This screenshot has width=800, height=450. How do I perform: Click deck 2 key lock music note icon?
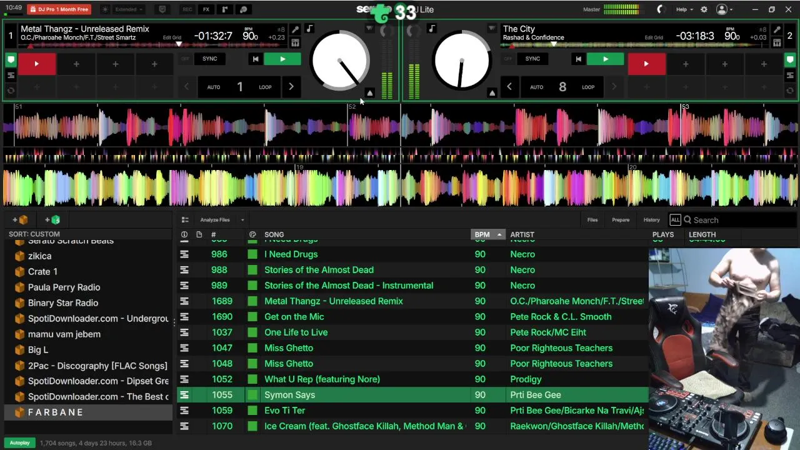tap(432, 29)
